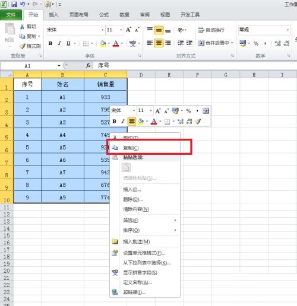
Task: Choose 插入(I)... in the context menu
Action: point(146,190)
